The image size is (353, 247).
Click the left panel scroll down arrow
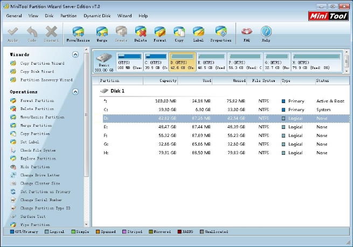click(x=86, y=224)
